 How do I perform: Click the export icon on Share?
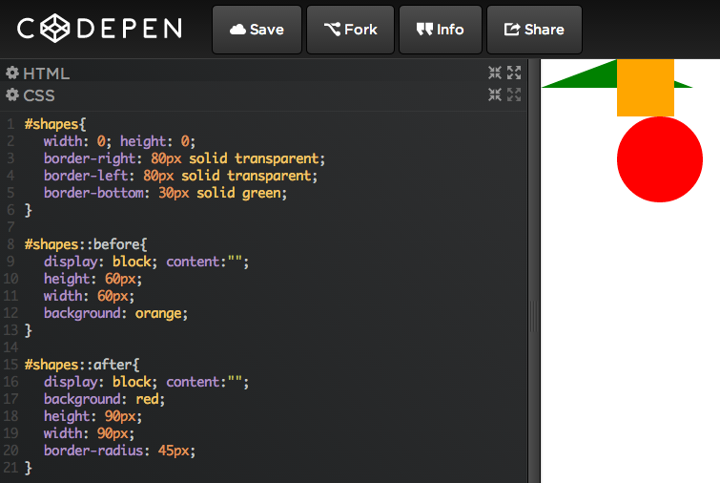[x=512, y=30]
